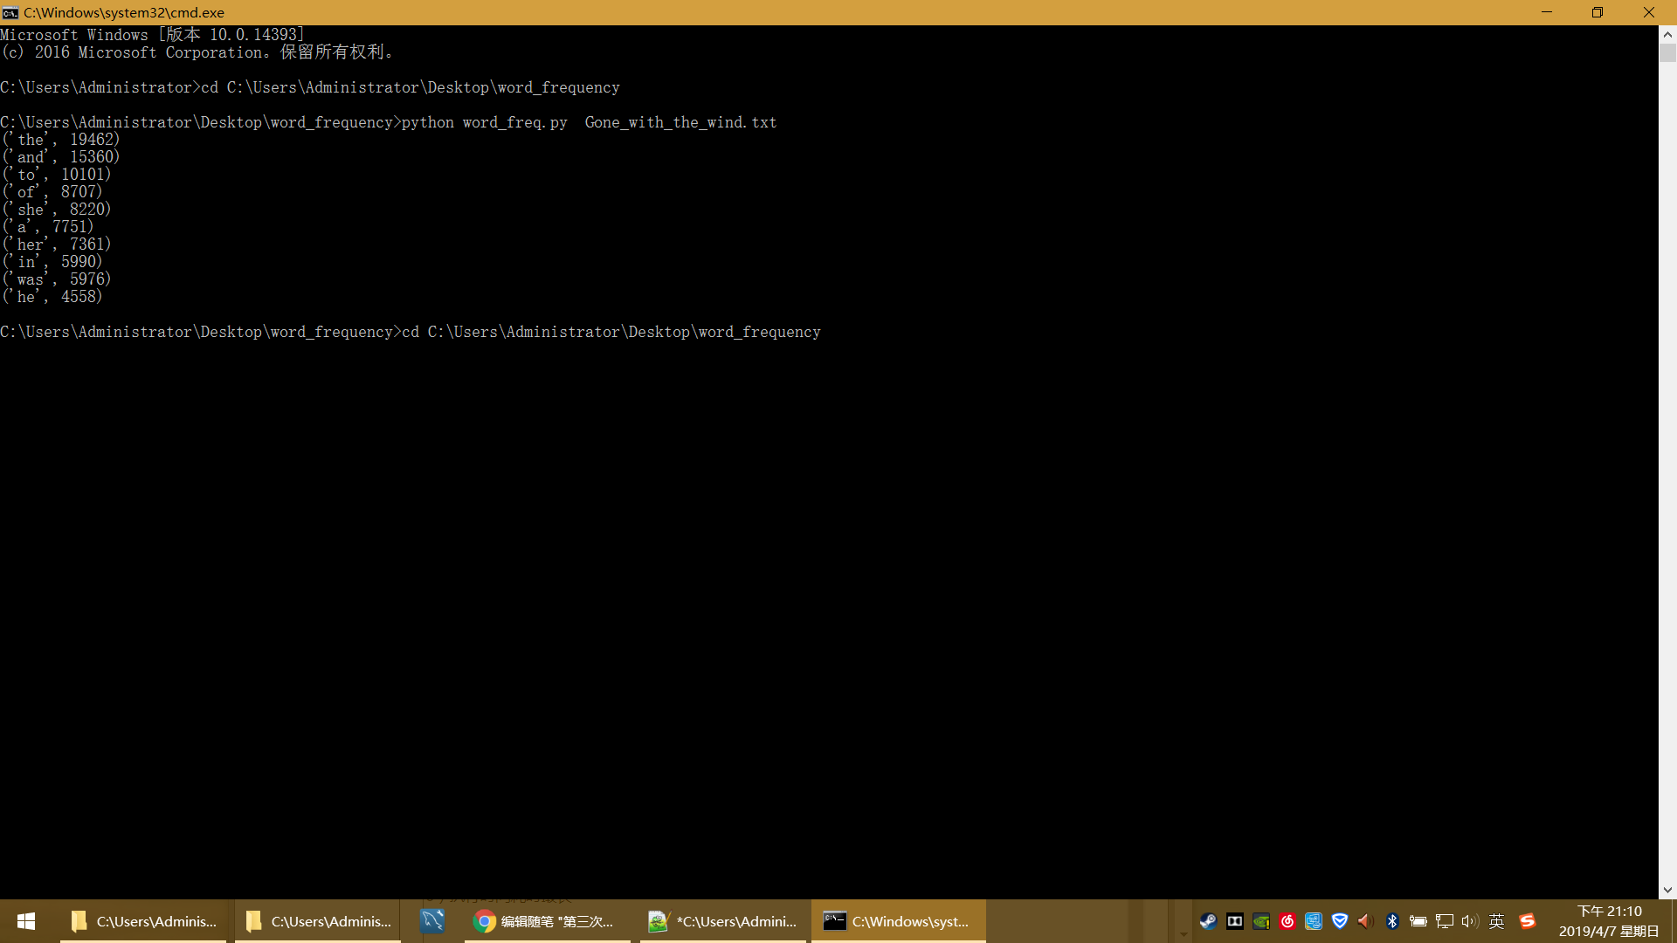This screenshot has width=1677, height=943.
Task: Click the Bluetooth tray icon
Action: point(1392,921)
